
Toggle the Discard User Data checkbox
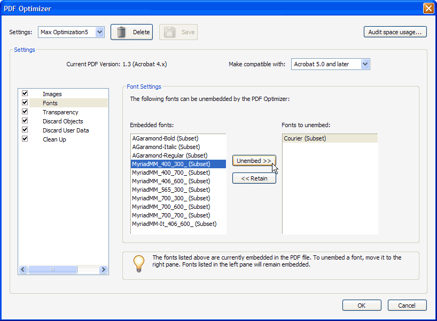[x=25, y=130]
